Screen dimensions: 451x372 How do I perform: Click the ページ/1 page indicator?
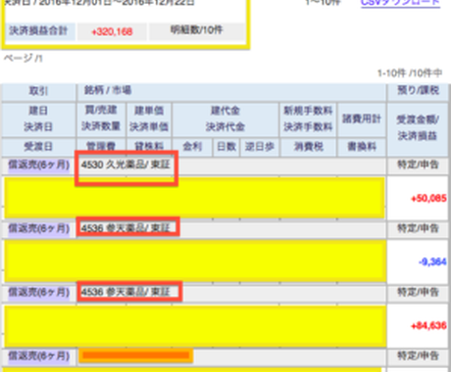click(x=23, y=58)
